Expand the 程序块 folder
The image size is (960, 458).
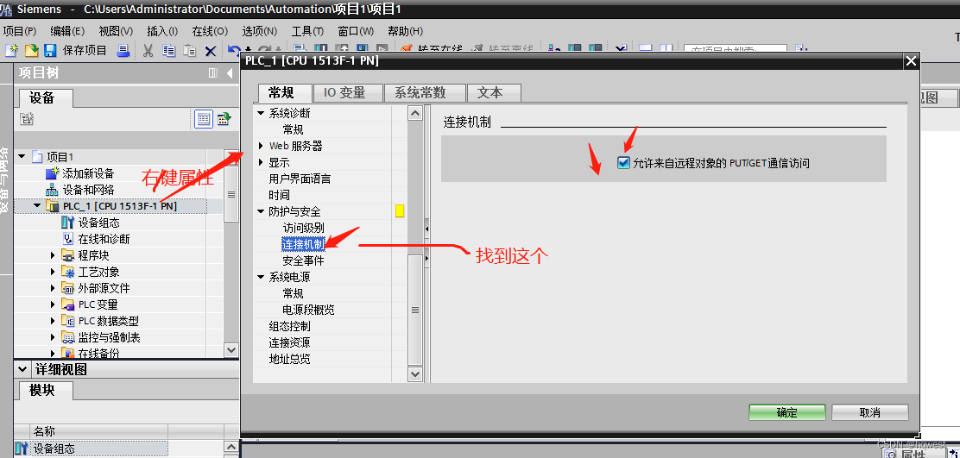point(54,255)
